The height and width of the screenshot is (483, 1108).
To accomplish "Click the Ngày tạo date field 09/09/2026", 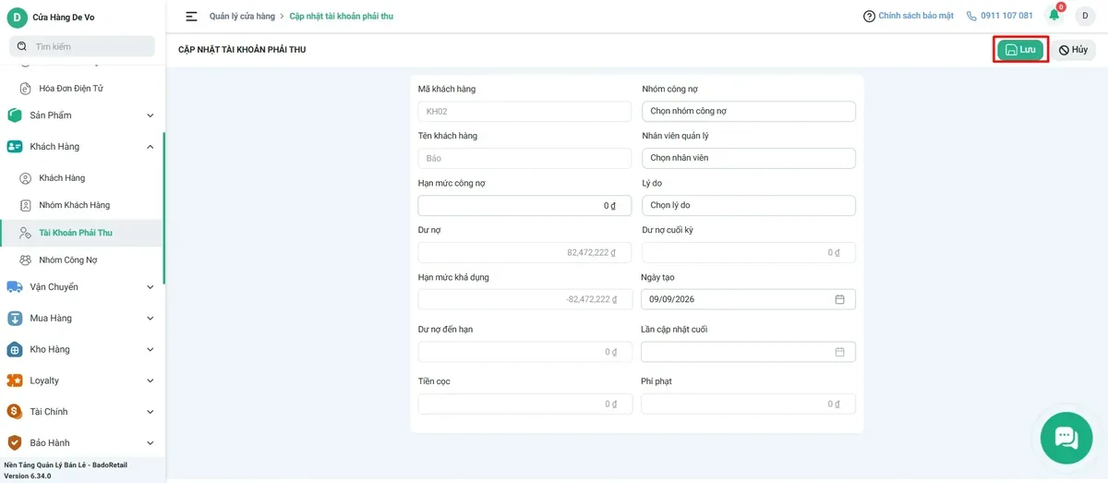I will coord(748,299).
